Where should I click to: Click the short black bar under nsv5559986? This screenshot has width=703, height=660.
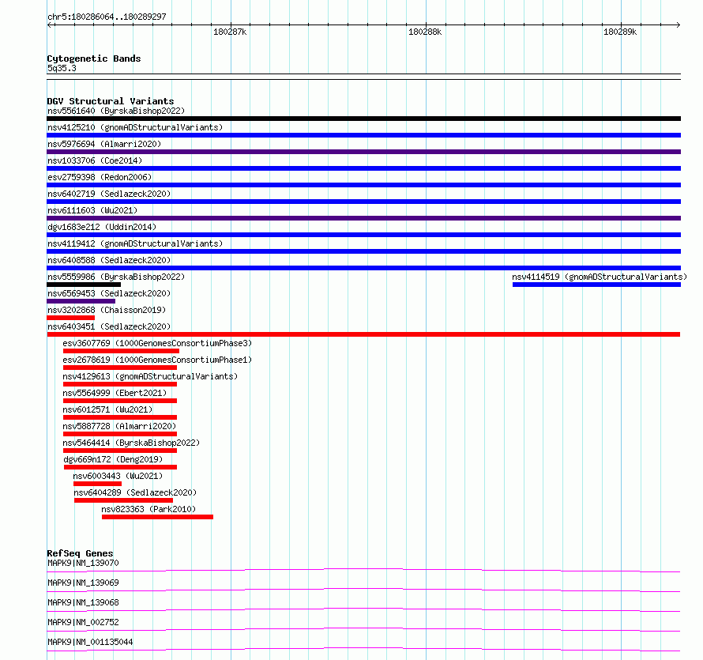84,285
